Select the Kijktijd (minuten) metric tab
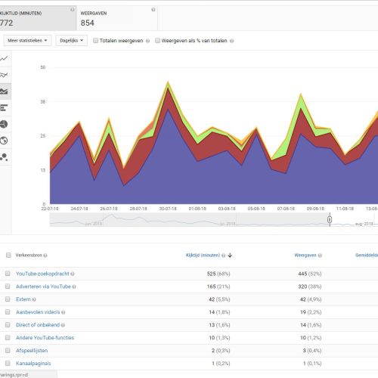 coord(38,18)
